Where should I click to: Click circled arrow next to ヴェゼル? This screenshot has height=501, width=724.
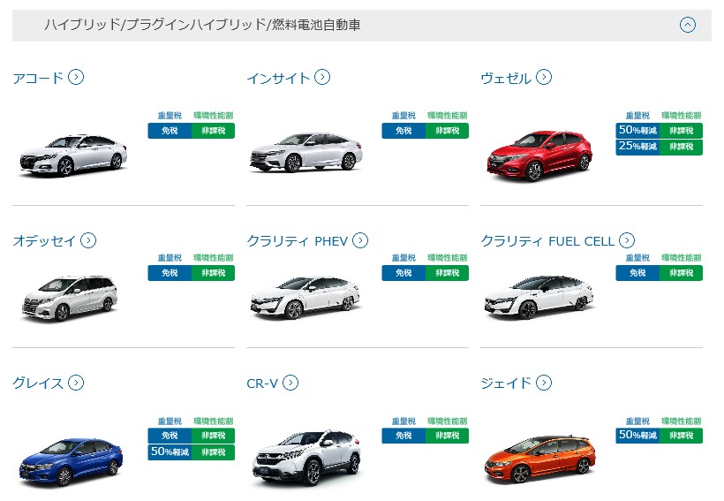[x=544, y=77]
